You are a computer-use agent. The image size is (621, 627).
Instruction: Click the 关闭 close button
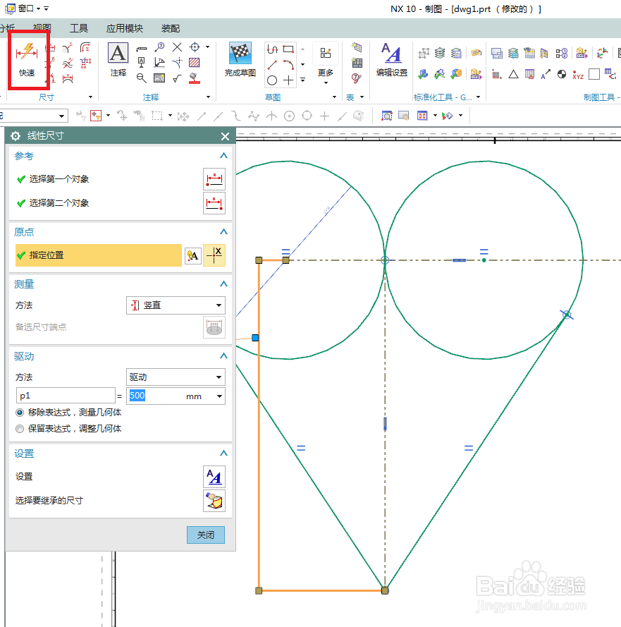[205, 535]
